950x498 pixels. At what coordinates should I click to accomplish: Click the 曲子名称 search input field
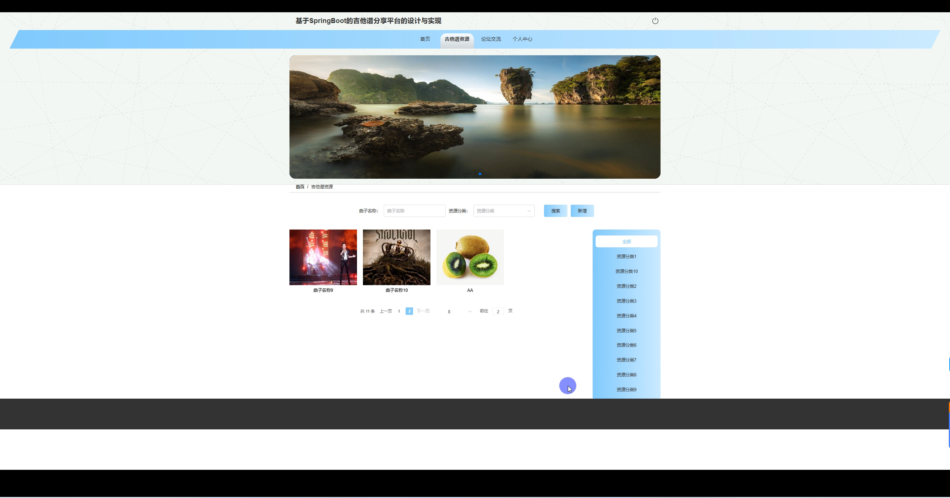pos(414,211)
